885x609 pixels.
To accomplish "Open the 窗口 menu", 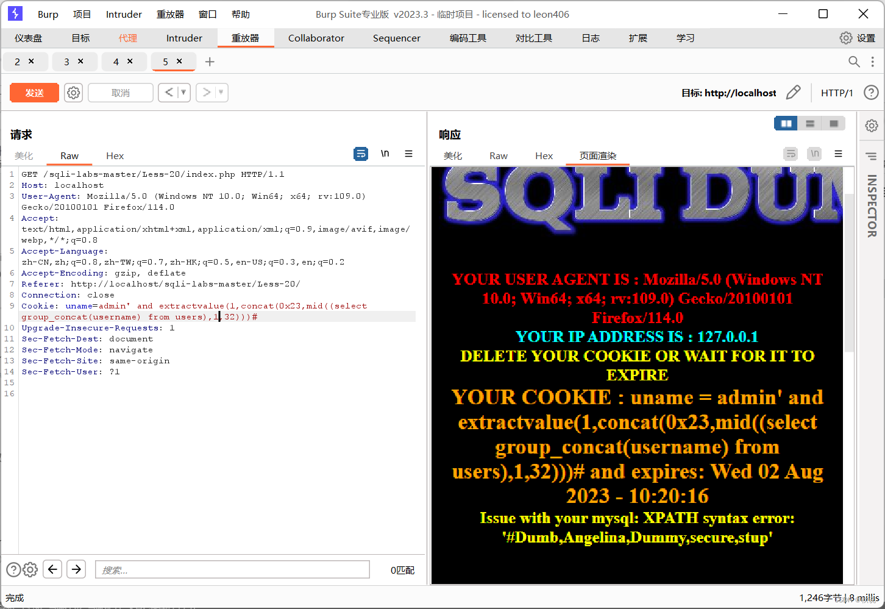I will [x=208, y=14].
